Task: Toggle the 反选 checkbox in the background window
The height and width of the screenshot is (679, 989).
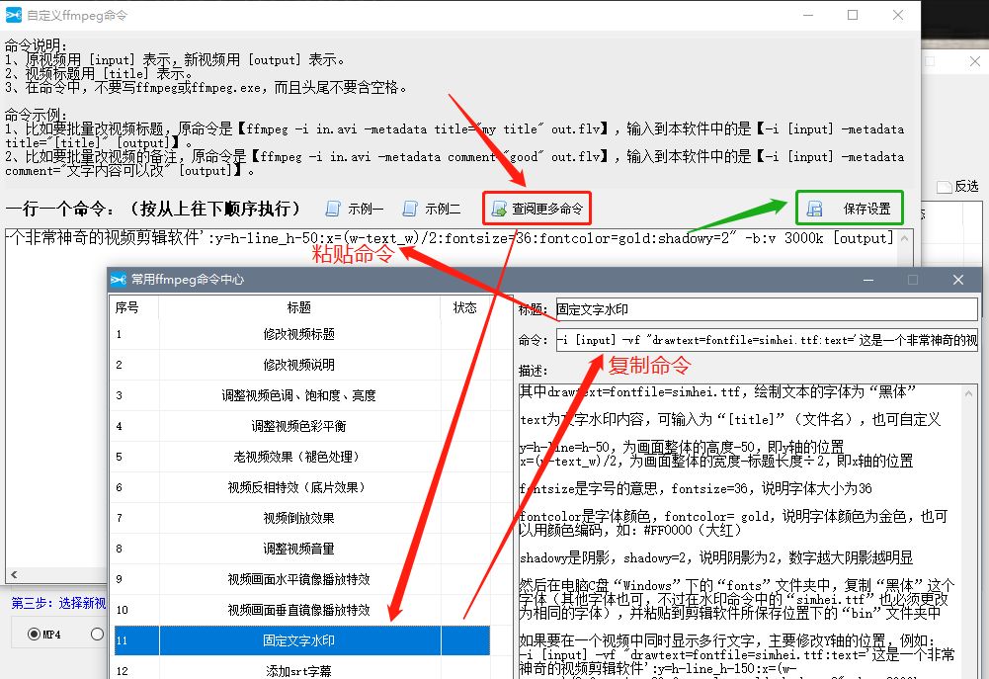Action: pos(945,187)
